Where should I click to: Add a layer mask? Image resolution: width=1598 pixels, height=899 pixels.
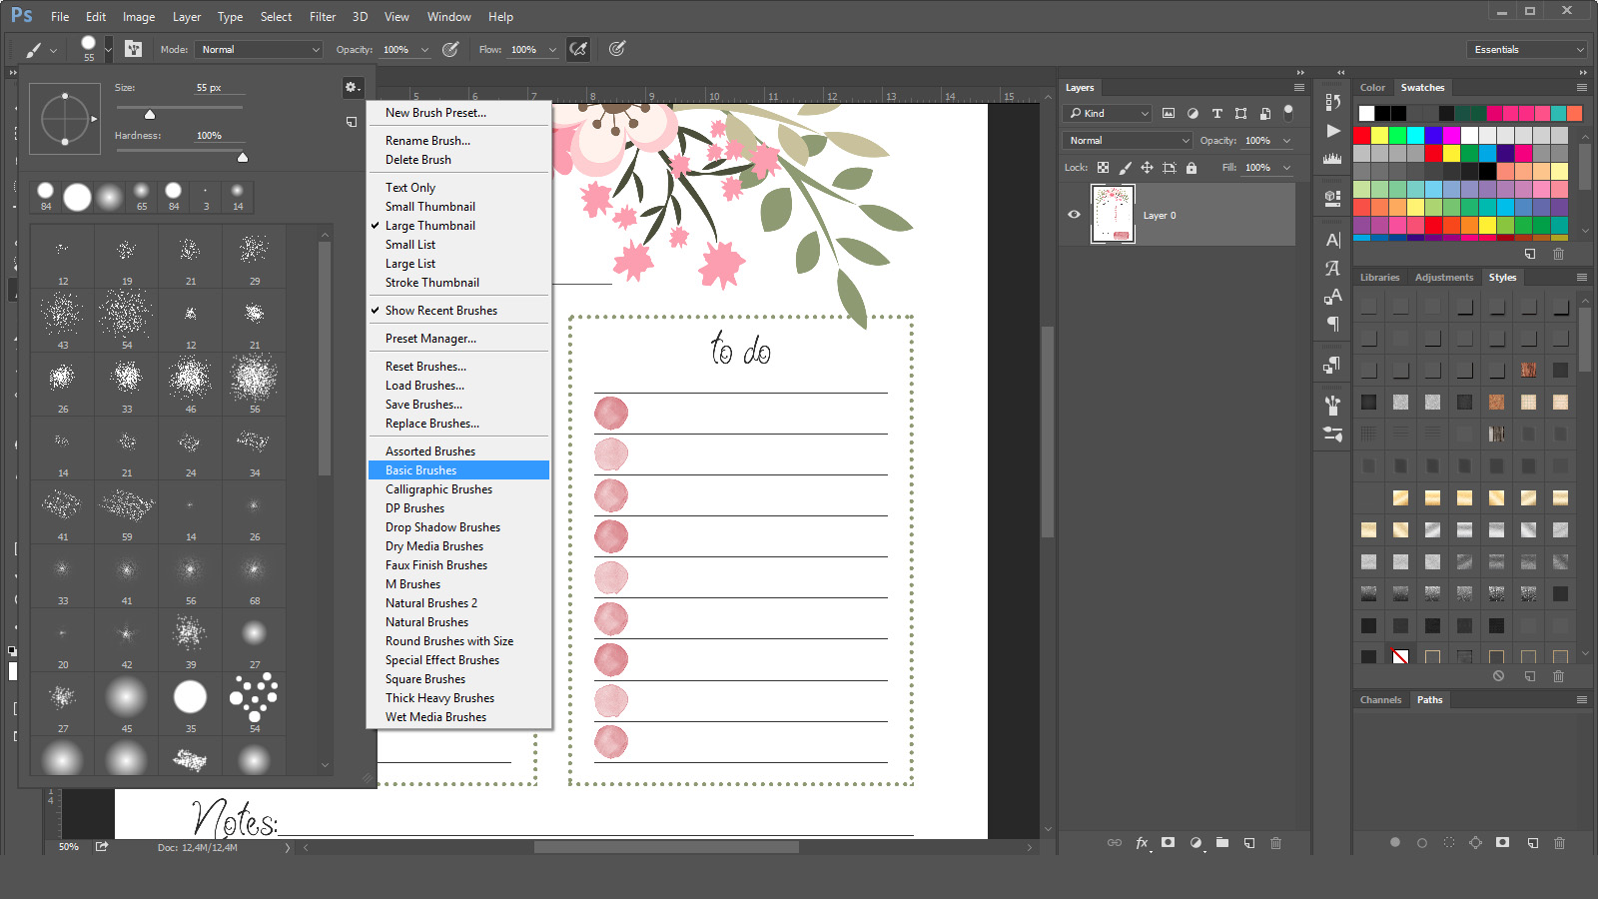click(x=1168, y=843)
